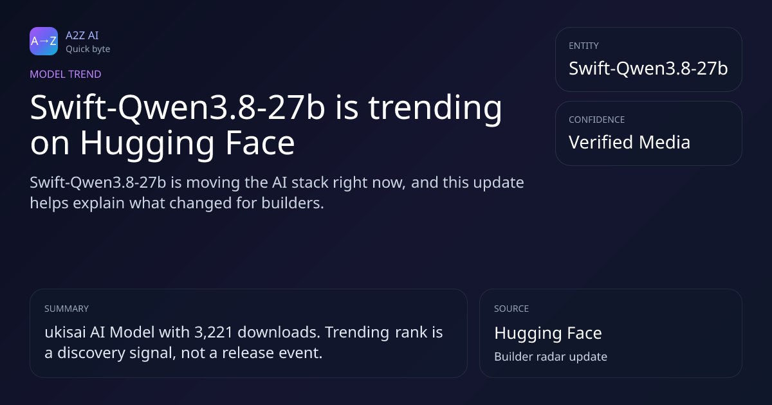This screenshot has width=772, height=405.
Task: Click the Verified Media confidence value
Action: tap(629, 142)
